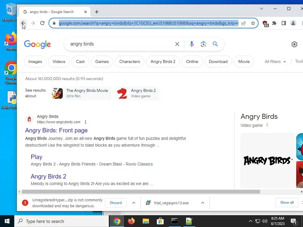The image size is (303, 227).
Task: Close the angry birds Google Search tab
Action: tap(86, 12)
